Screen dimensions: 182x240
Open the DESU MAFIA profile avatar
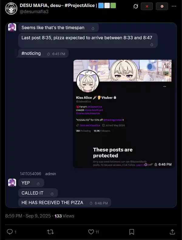[x=11, y=9]
